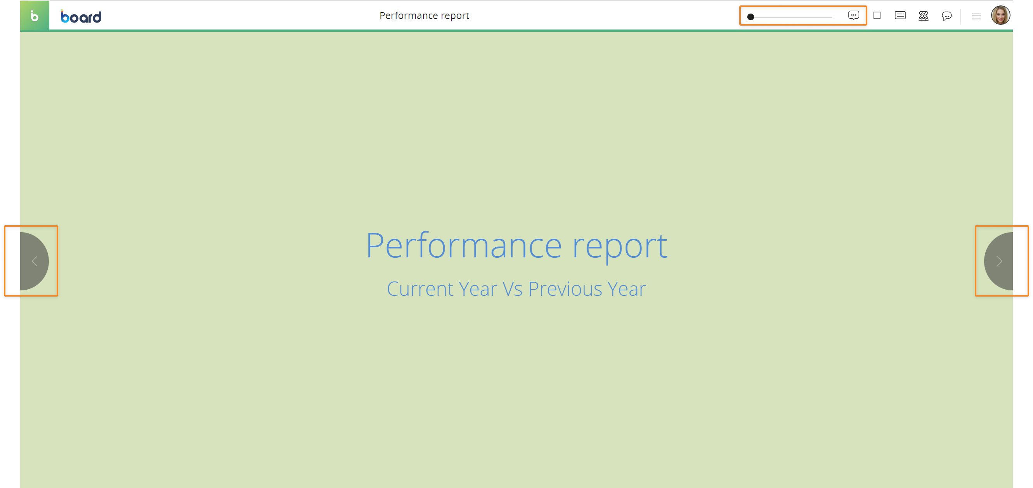
Task: Open the round chat bubble comments icon
Action: point(946,16)
